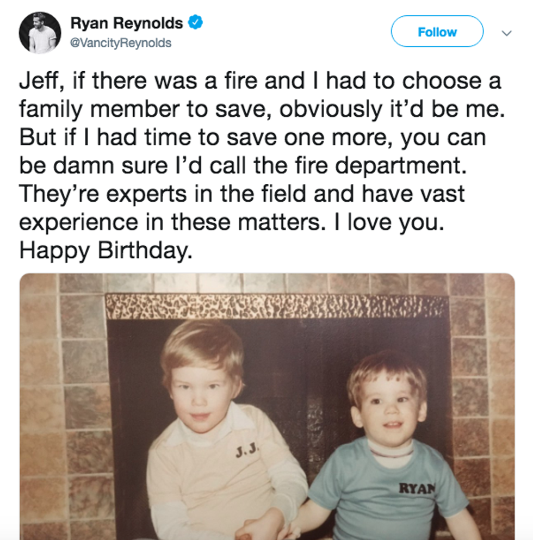
Task: Click the dark fireplace opening between the boys
Action: (x=305, y=392)
